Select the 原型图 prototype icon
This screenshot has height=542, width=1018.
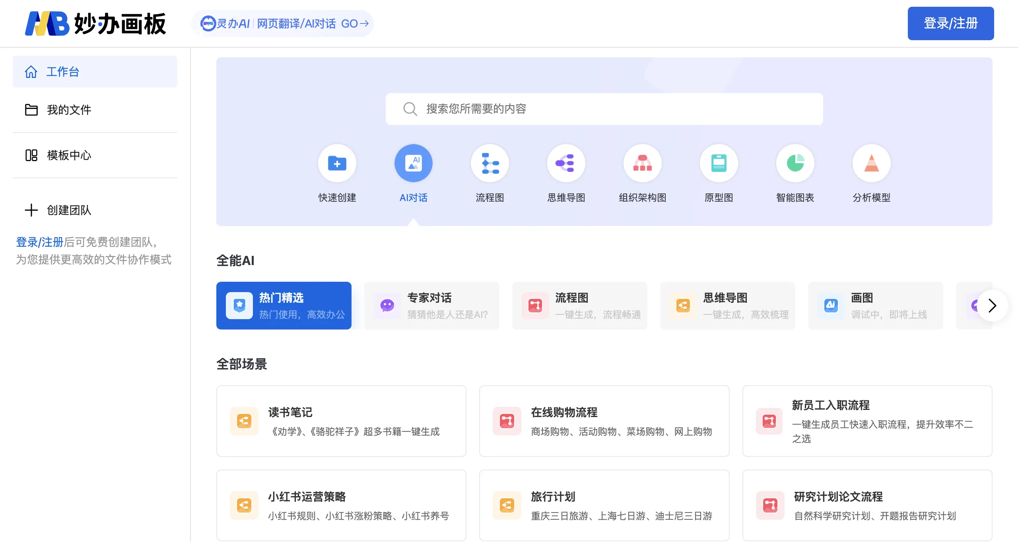719,163
